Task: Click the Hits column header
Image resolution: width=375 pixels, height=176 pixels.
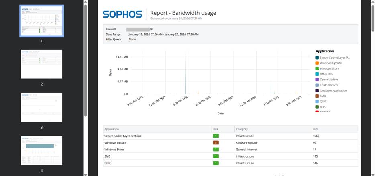Action: (x=315, y=129)
